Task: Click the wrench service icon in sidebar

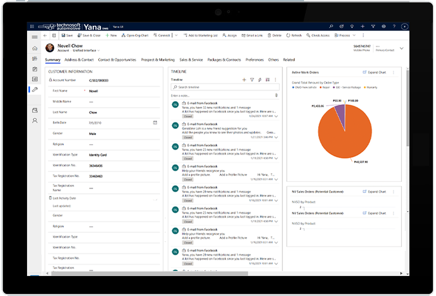Action: click(35, 90)
